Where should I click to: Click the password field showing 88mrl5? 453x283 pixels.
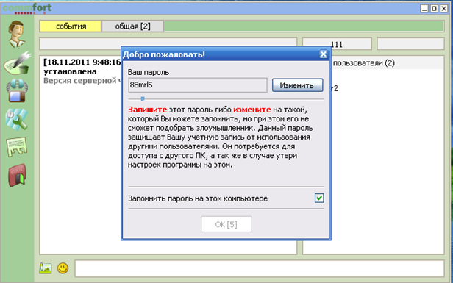click(198, 85)
